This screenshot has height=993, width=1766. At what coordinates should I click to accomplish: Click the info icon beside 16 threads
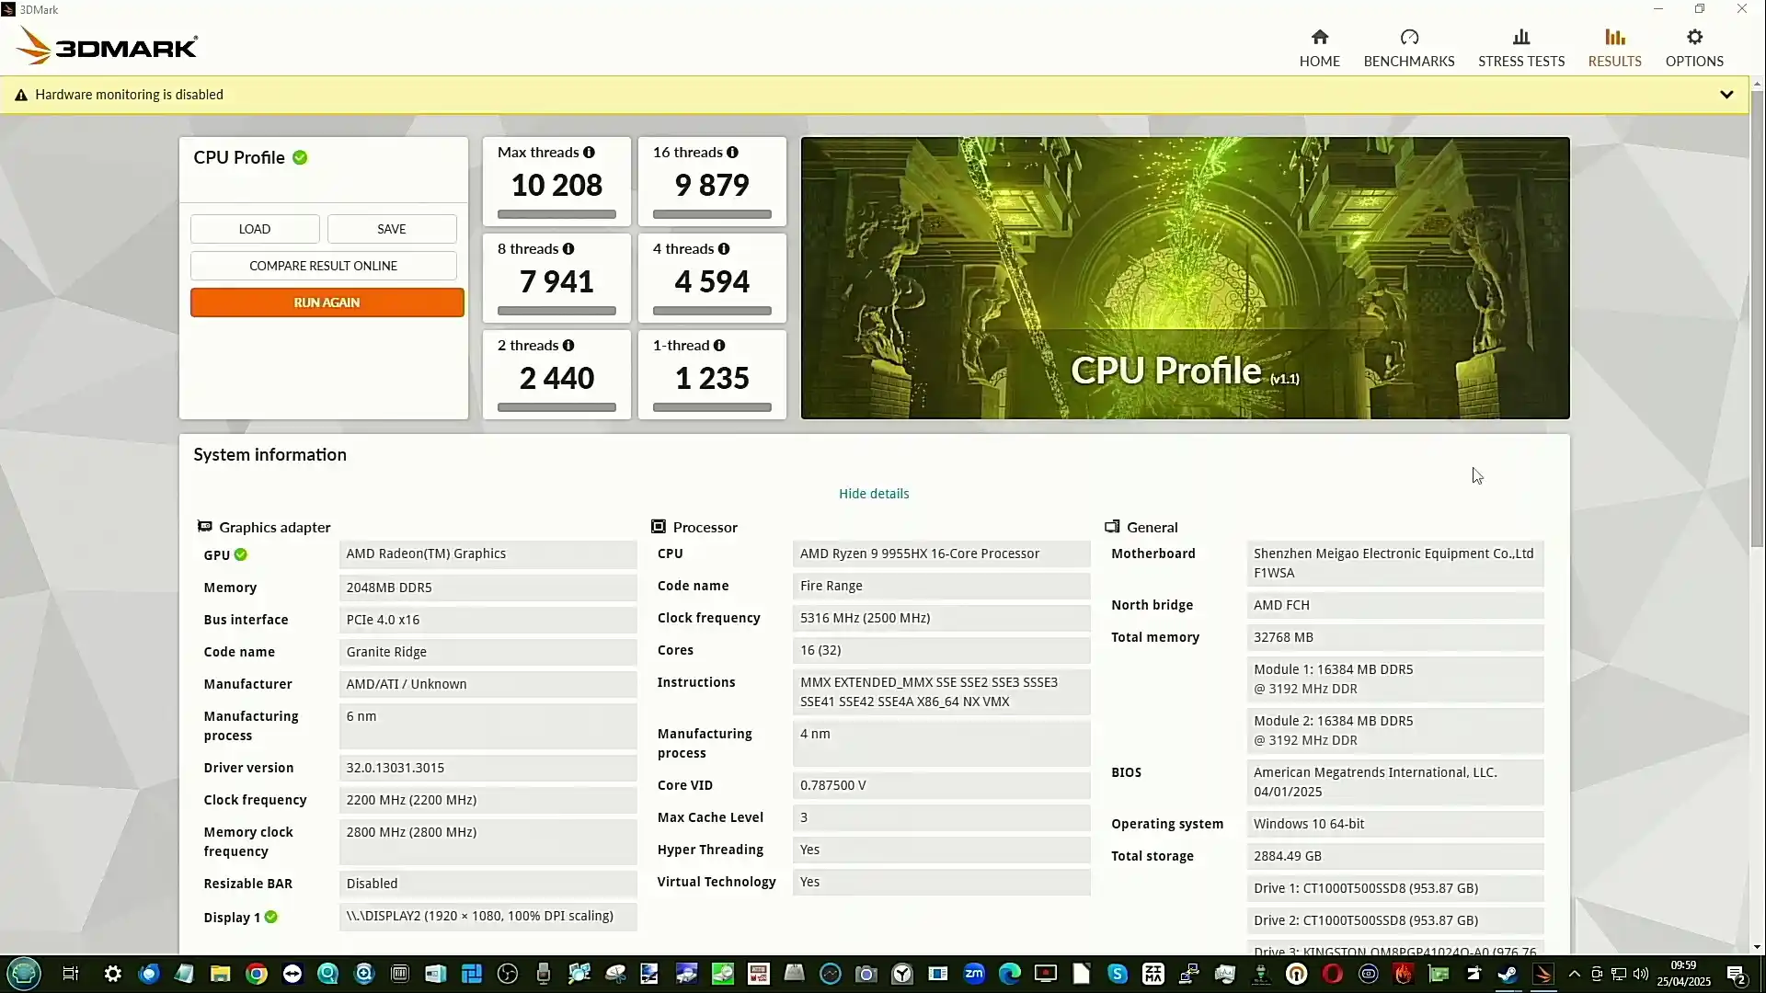click(x=732, y=153)
